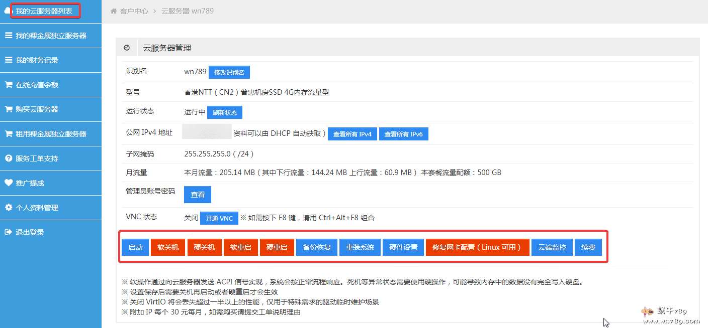The image size is (708, 328).
Task: Select 租用裸金属独立服务器 in sidebar
Action: click(x=50, y=134)
